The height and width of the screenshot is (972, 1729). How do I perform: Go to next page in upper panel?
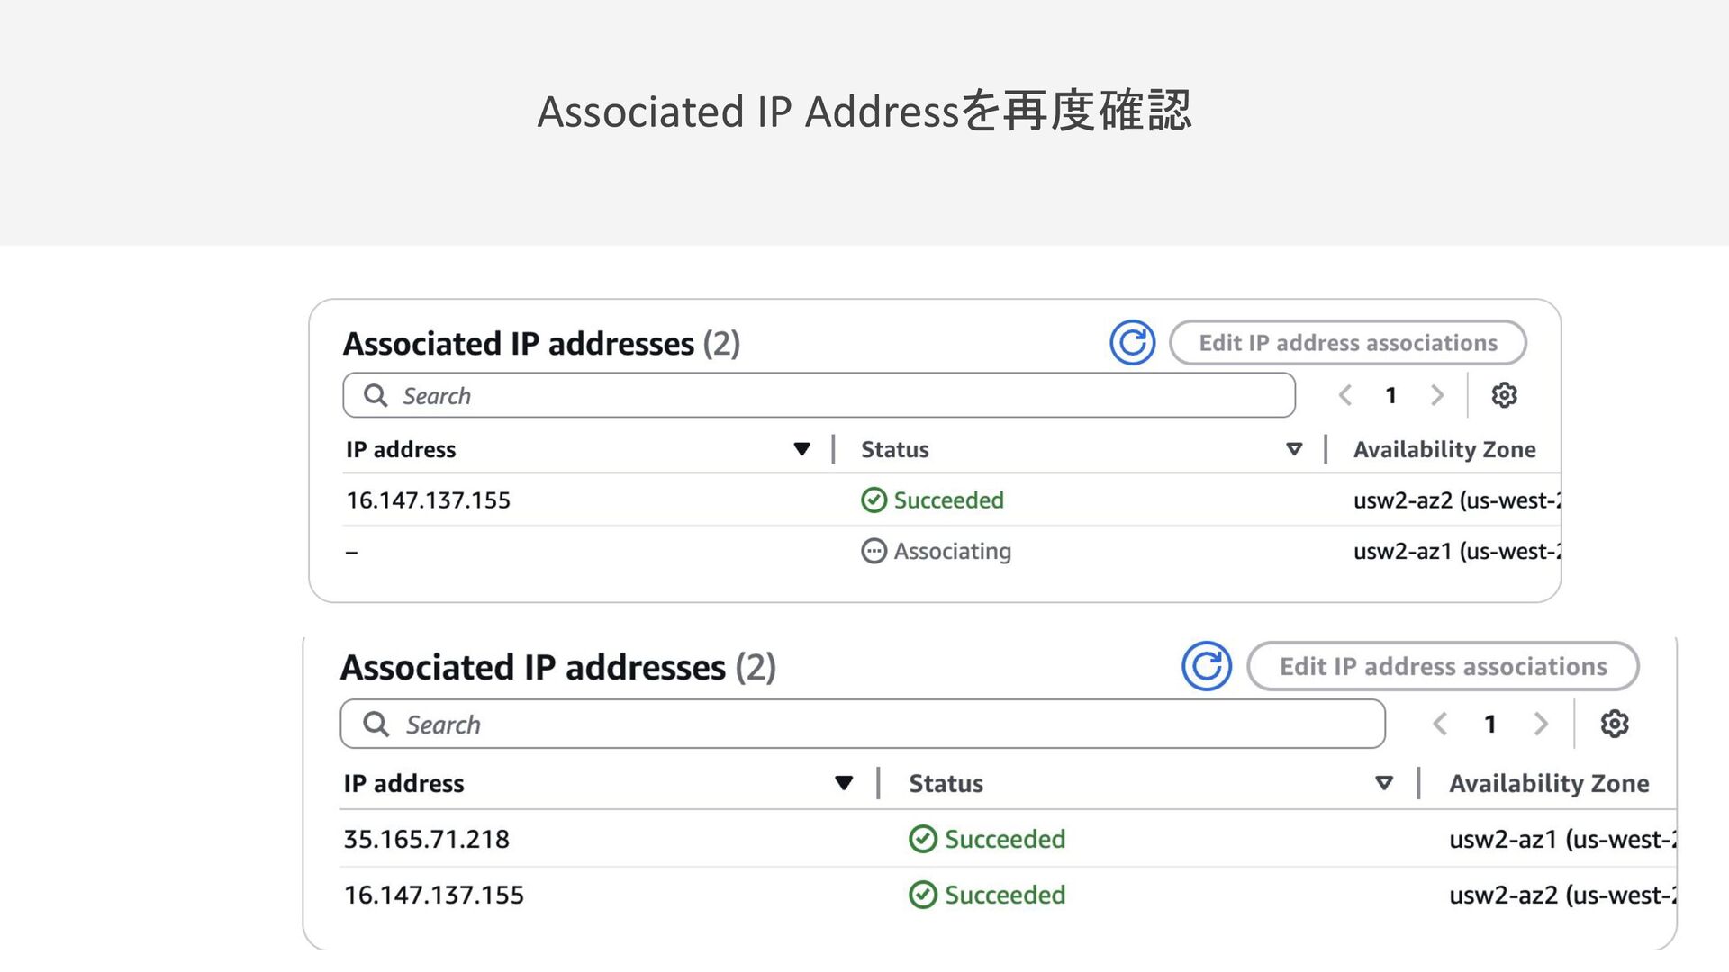[x=1437, y=395]
